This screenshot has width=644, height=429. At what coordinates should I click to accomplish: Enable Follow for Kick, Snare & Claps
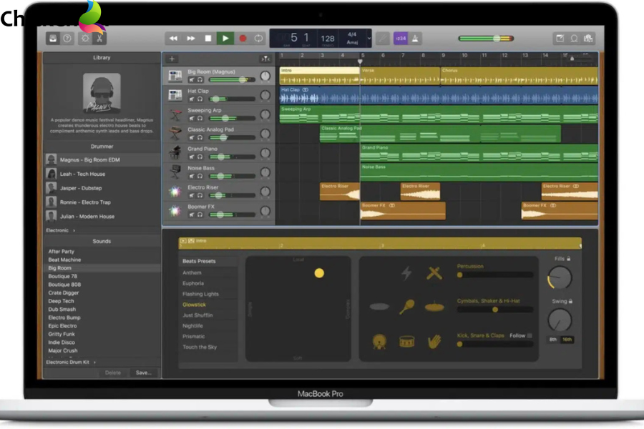(x=530, y=336)
